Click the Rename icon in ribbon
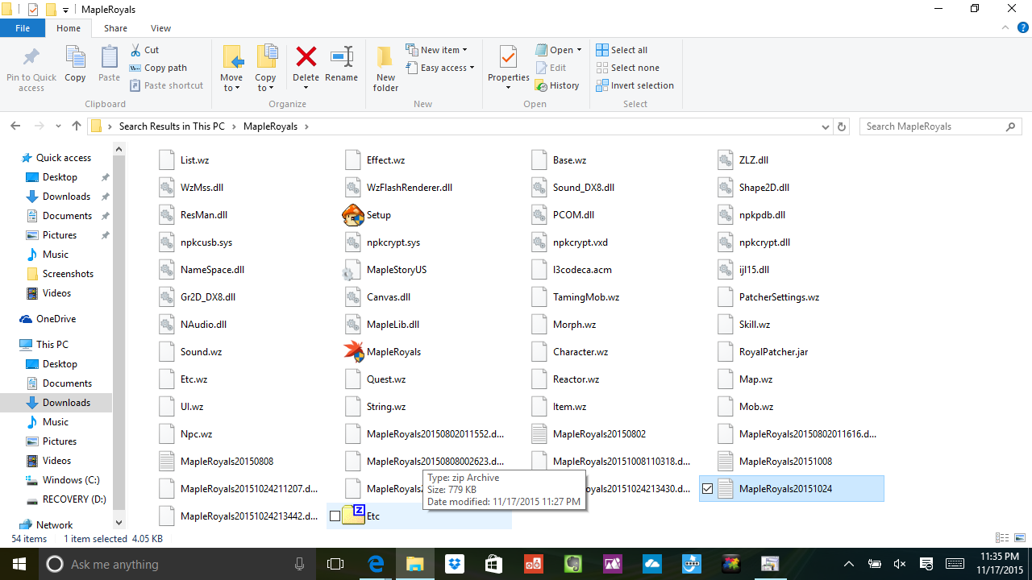The width and height of the screenshot is (1032, 580). click(x=341, y=58)
